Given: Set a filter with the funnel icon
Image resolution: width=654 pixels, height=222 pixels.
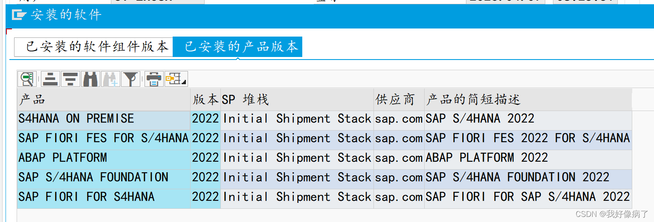Looking at the screenshot, I should pyautogui.click(x=130, y=79).
